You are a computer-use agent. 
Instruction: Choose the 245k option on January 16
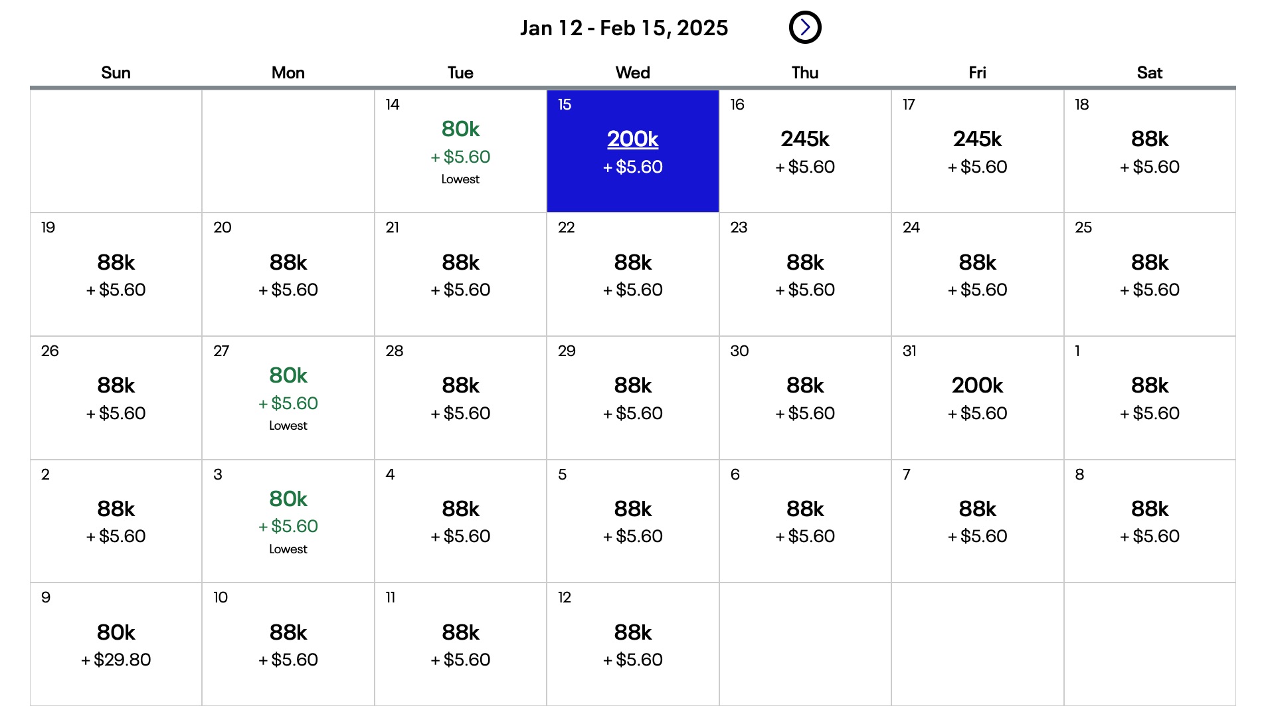point(804,150)
